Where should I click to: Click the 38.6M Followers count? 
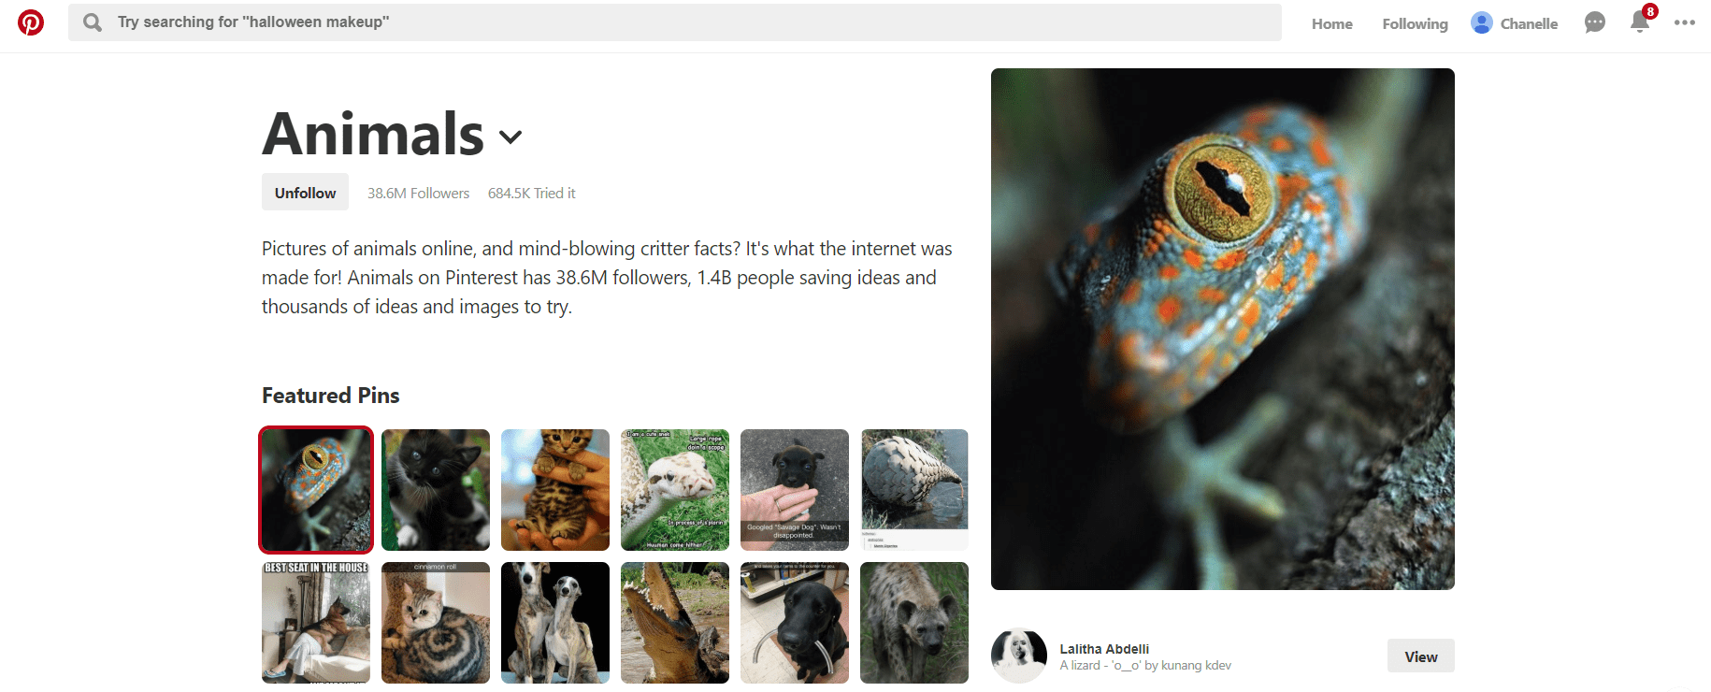[418, 194]
